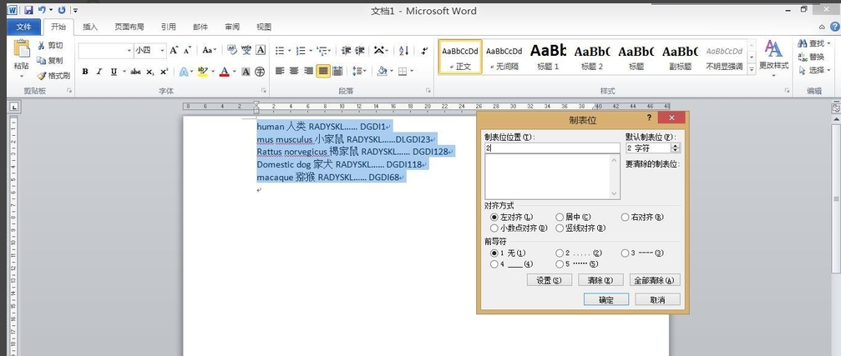The height and width of the screenshot is (356, 841).
Task: Click the Save icon in the quick access toolbar
Action: pyautogui.click(x=28, y=10)
